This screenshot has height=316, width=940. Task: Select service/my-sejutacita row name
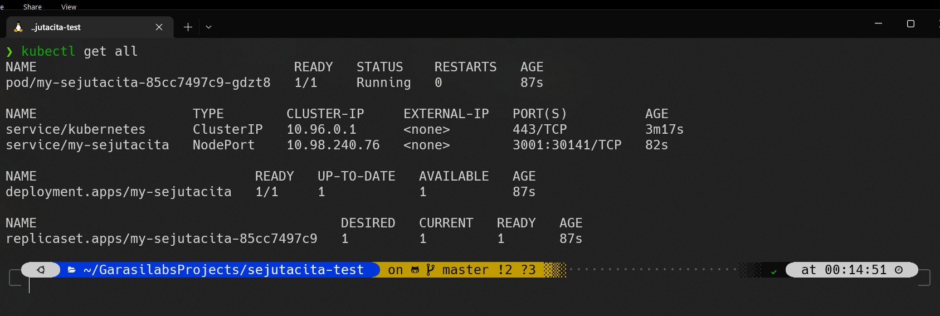click(87, 145)
